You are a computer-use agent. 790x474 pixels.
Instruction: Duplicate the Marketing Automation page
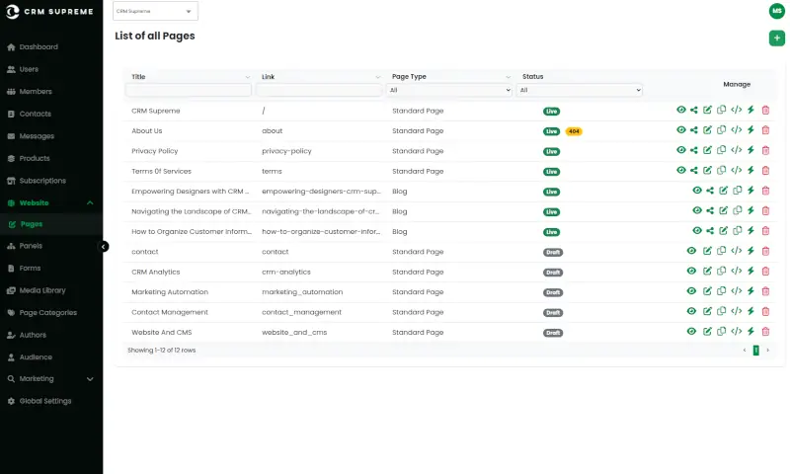click(722, 291)
